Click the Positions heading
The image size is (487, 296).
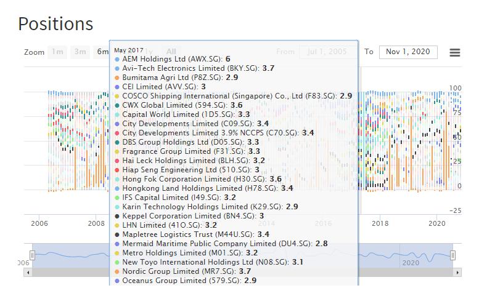pyautogui.click(x=55, y=23)
